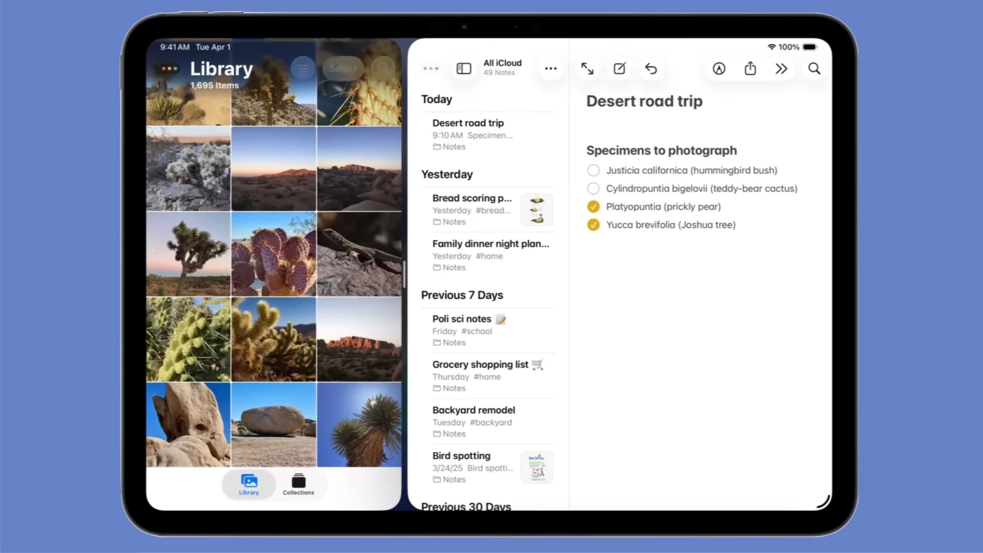Select the Library tab in Photos
The width and height of the screenshot is (983, 553).
click(249, 484)
